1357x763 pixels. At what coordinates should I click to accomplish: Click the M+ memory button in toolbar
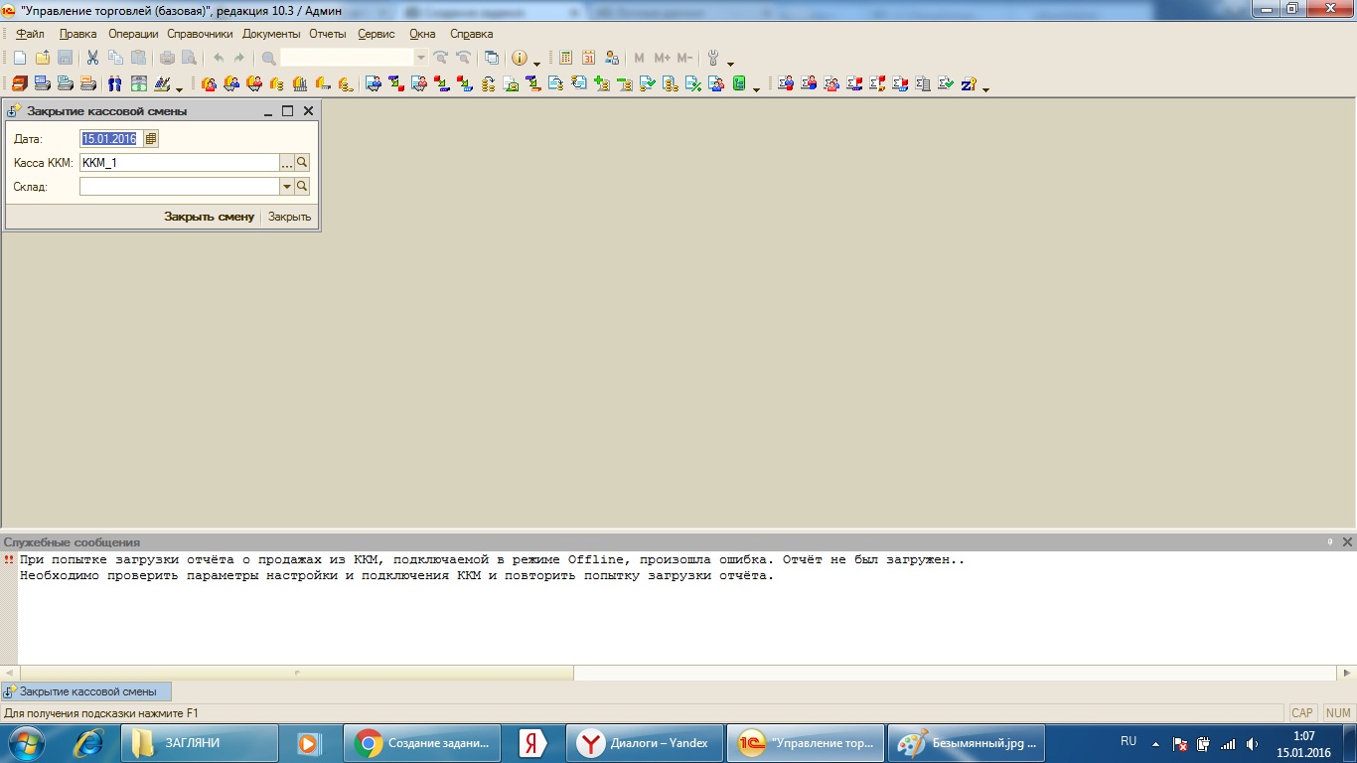coord(662,59)
